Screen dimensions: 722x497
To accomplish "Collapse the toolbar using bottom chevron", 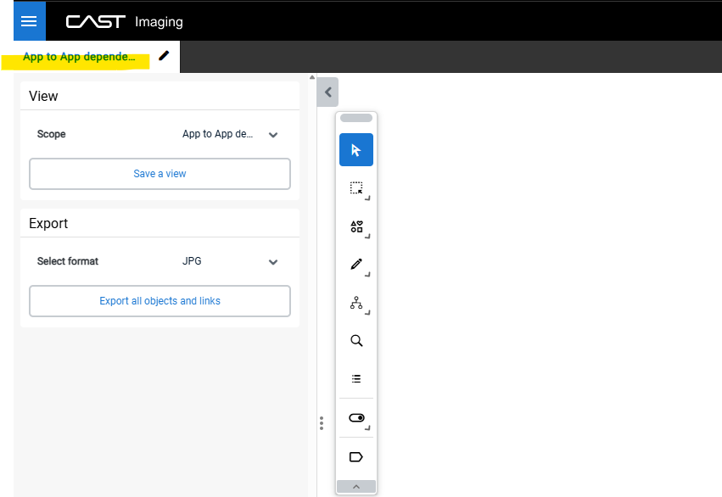I will coord(356,487).
